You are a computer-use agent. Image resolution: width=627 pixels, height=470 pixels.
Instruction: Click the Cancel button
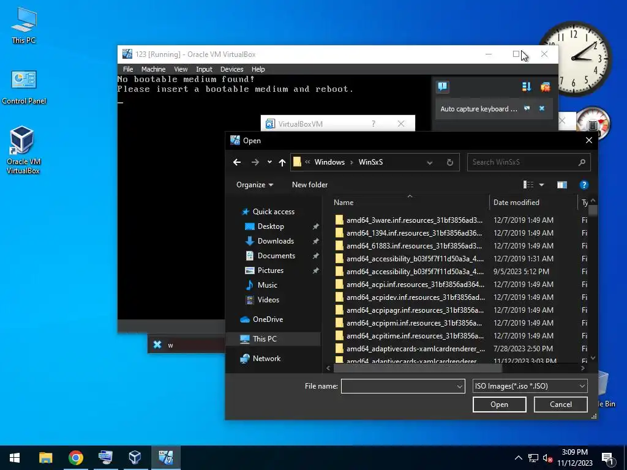561,405
